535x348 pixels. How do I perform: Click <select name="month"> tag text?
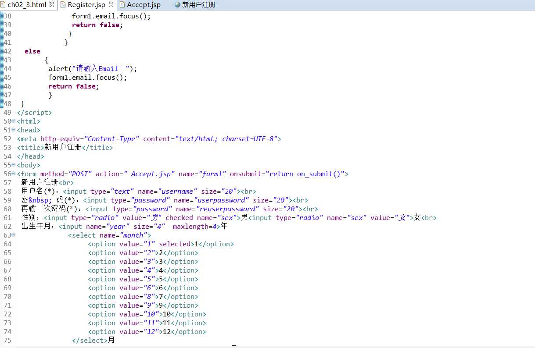click(x=109, y=235)
